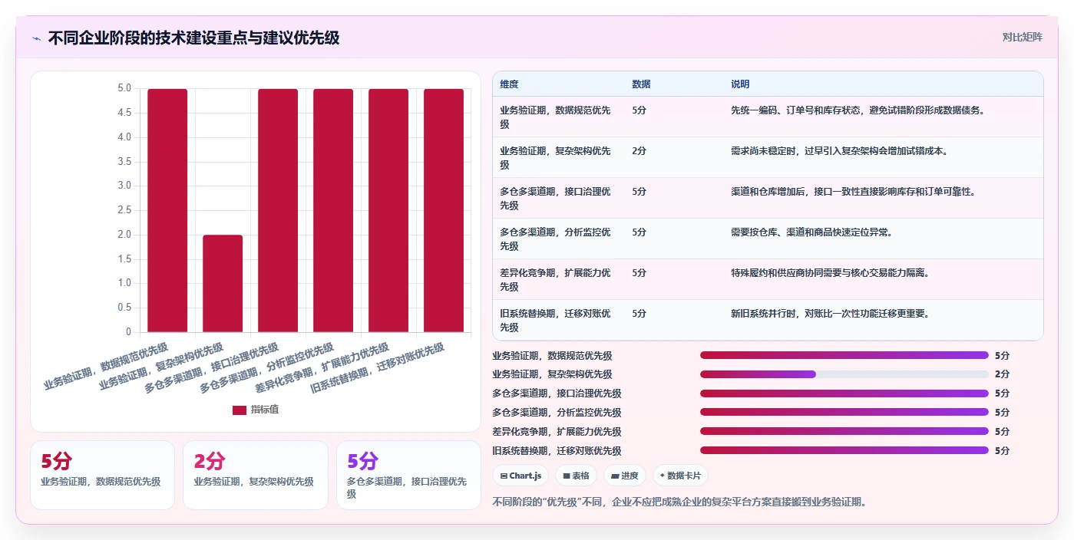
Task: Click progress label 旧系统替换期，迁移对账优先级
Action: click(x=557, y=451)
